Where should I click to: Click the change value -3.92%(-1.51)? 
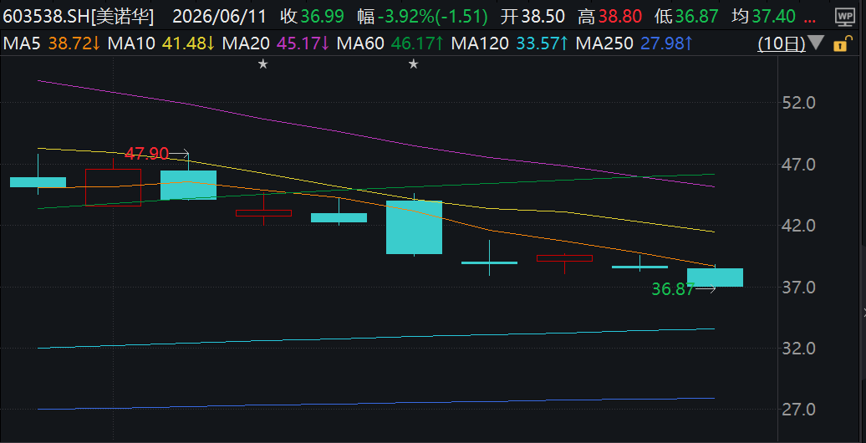[x=432, y=17]
